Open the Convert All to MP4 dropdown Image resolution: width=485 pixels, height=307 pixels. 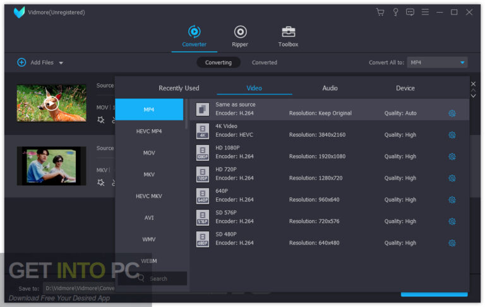pyautogui.click(x=437, y=62)
